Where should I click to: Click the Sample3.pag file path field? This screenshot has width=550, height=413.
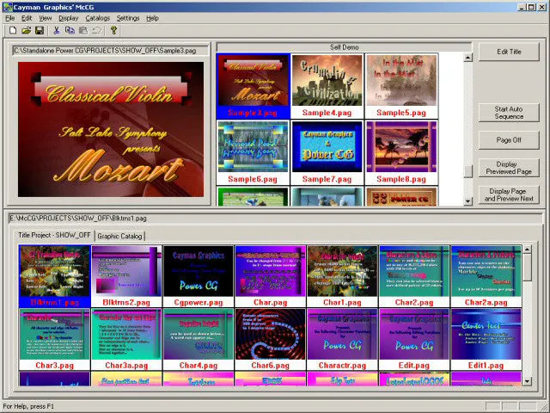tap(111, 51)
